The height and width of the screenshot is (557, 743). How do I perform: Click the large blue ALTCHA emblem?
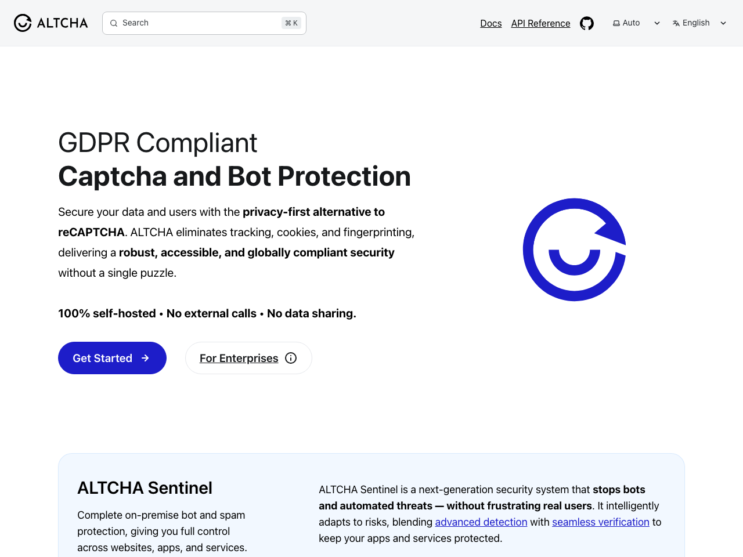point(575,249)
